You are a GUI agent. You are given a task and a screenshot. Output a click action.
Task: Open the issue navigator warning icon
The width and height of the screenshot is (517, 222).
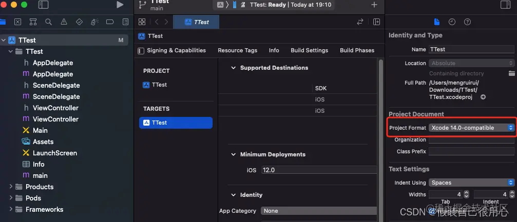point(64,22)
